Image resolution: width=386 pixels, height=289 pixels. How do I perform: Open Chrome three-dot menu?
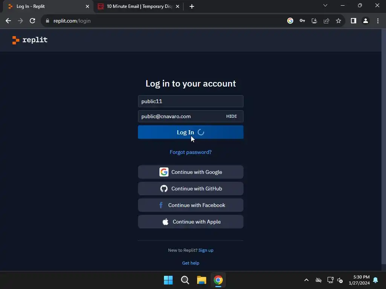pyautogui.click(x=378, y=21)
